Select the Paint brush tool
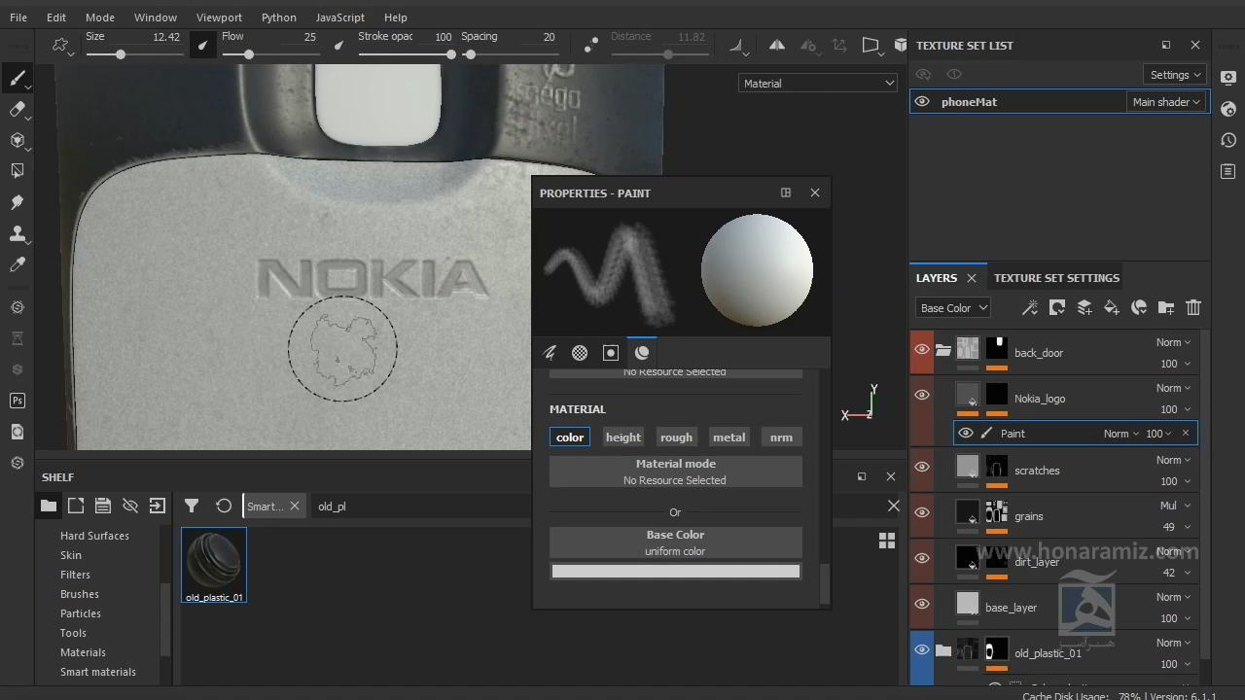Image resolution: width=1245 pixels, height=700 pixels. tap(18, 79)
